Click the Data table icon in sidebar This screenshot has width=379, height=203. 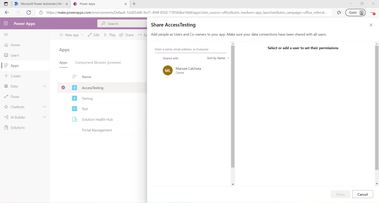tap(6, 86)
